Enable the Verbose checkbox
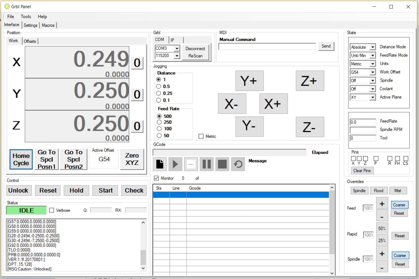Viewport: 419px width, 279px height. pos(52,210)
